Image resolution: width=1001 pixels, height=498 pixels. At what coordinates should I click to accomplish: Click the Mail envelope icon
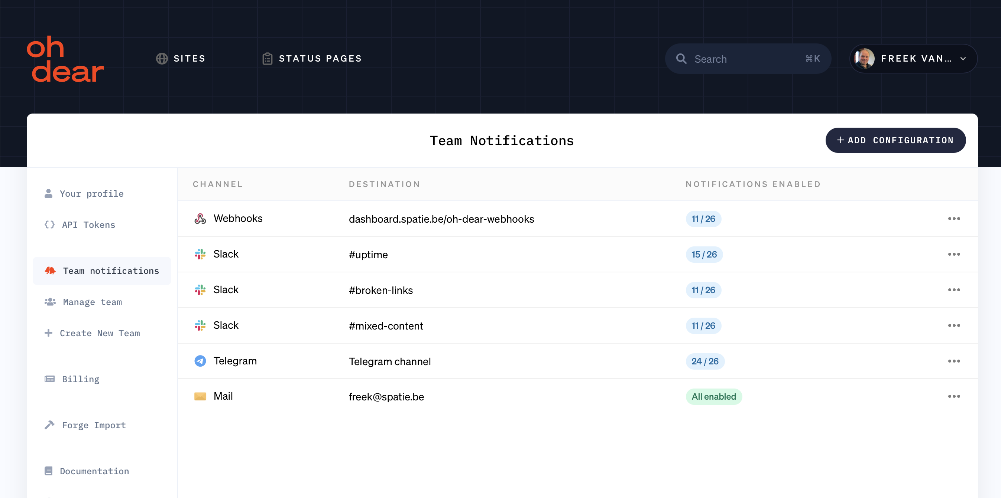click(x=200, y=396)
